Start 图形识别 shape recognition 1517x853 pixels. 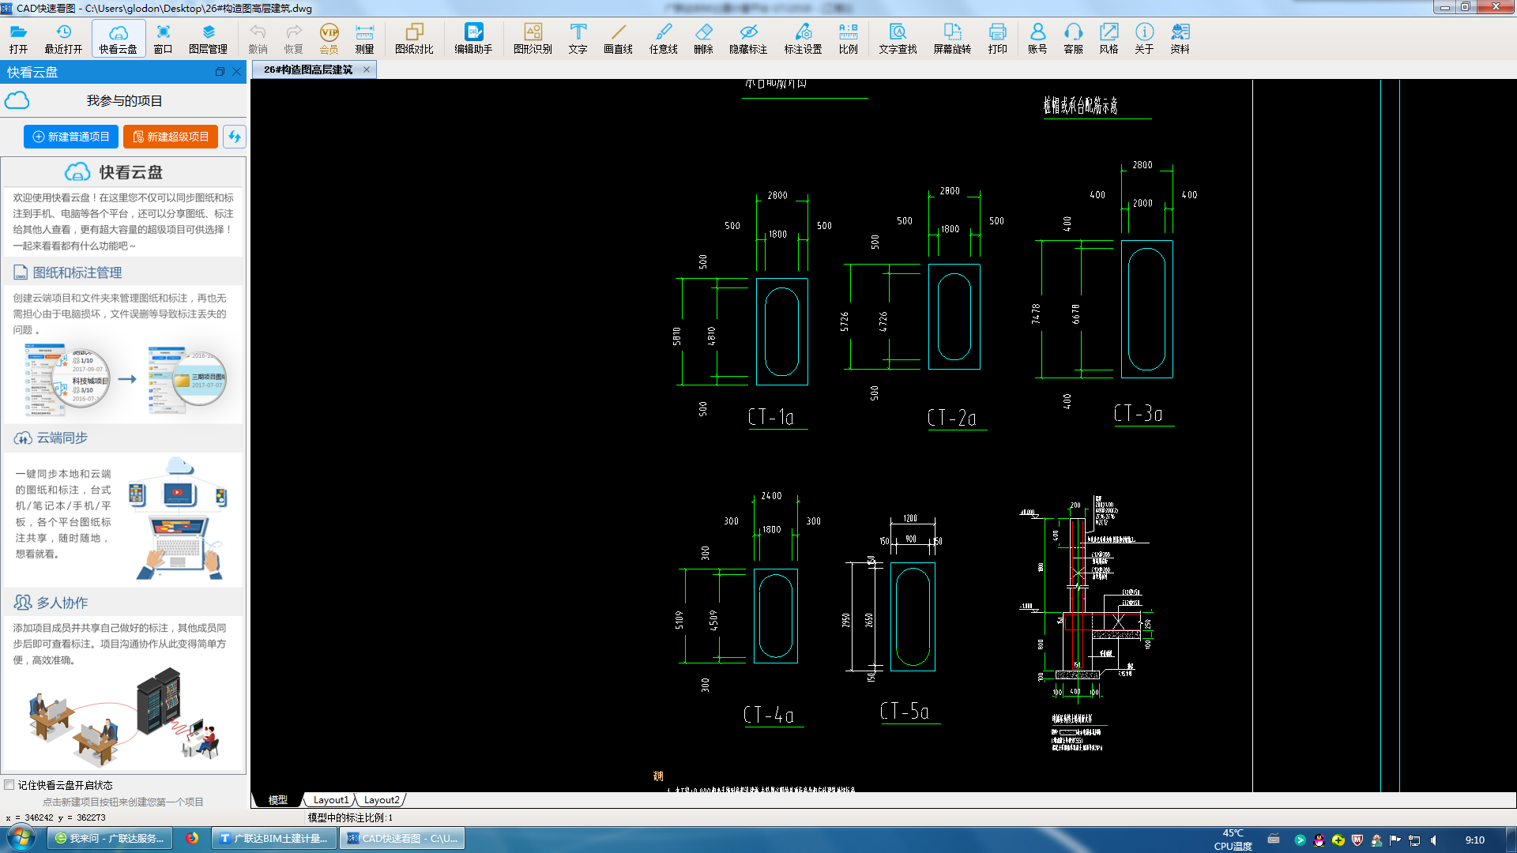(x=533, y=38)
